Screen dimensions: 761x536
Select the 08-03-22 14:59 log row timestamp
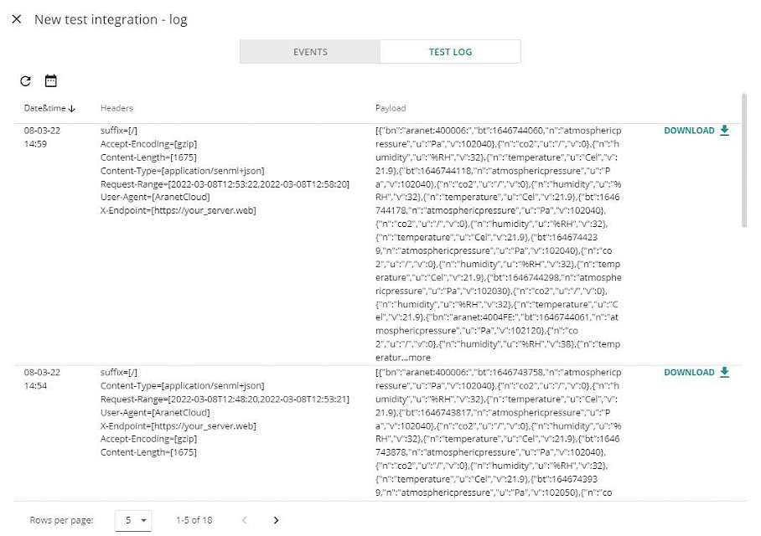42,137
